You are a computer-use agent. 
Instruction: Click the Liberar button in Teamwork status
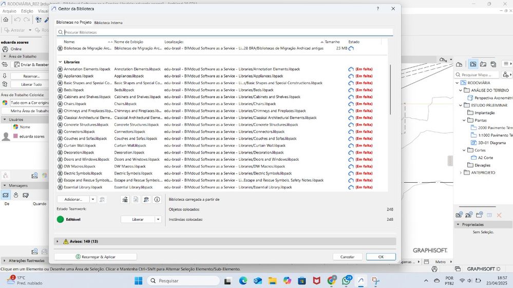138,219
